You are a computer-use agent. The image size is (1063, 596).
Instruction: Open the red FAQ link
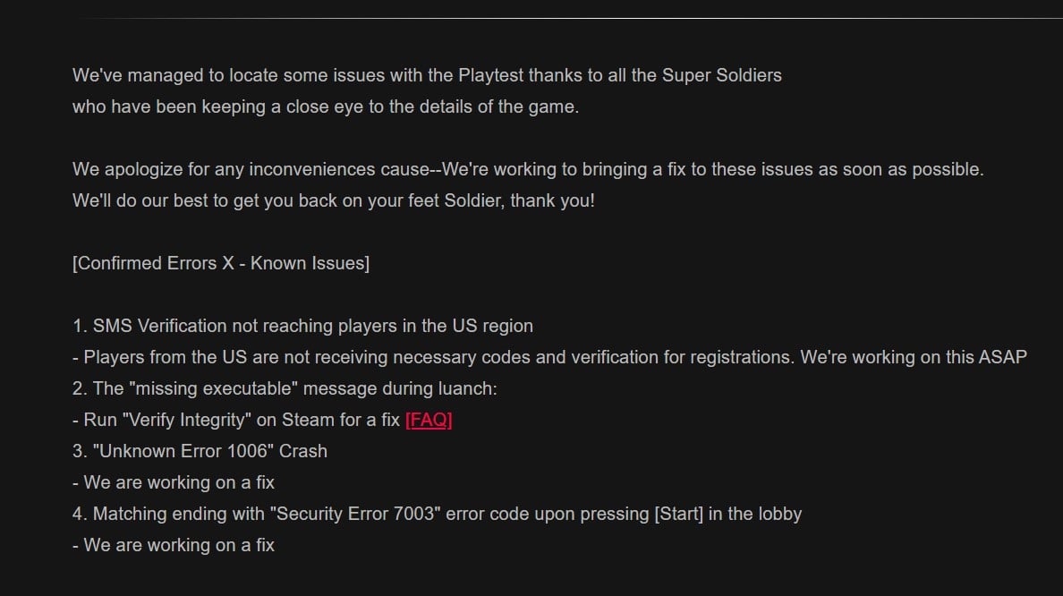[x=429, y=420]
